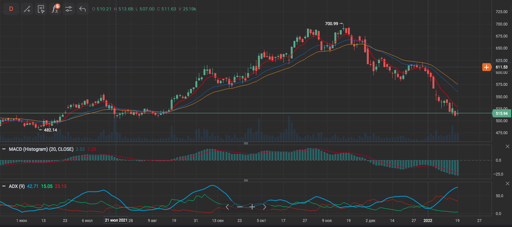Open chart settings sliders icon
Image resolution: width=512 pixels, height=227 pixels.
tap(69, 9)
